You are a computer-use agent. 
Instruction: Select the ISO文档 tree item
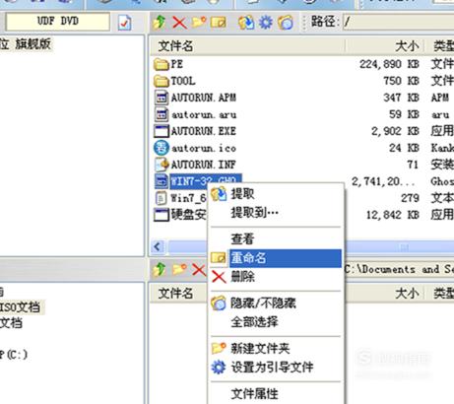(21, 307)
